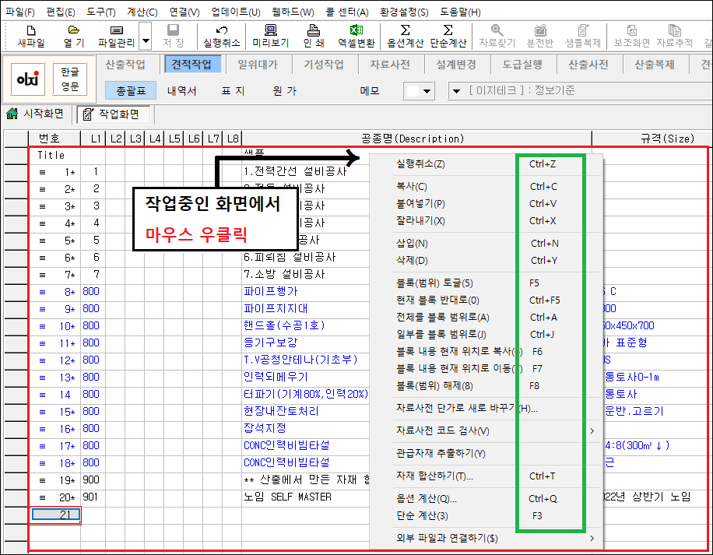Viewport: 713px width, 555px height.
Task: Open the 산출사전 tab
Action: coord(588,65)
